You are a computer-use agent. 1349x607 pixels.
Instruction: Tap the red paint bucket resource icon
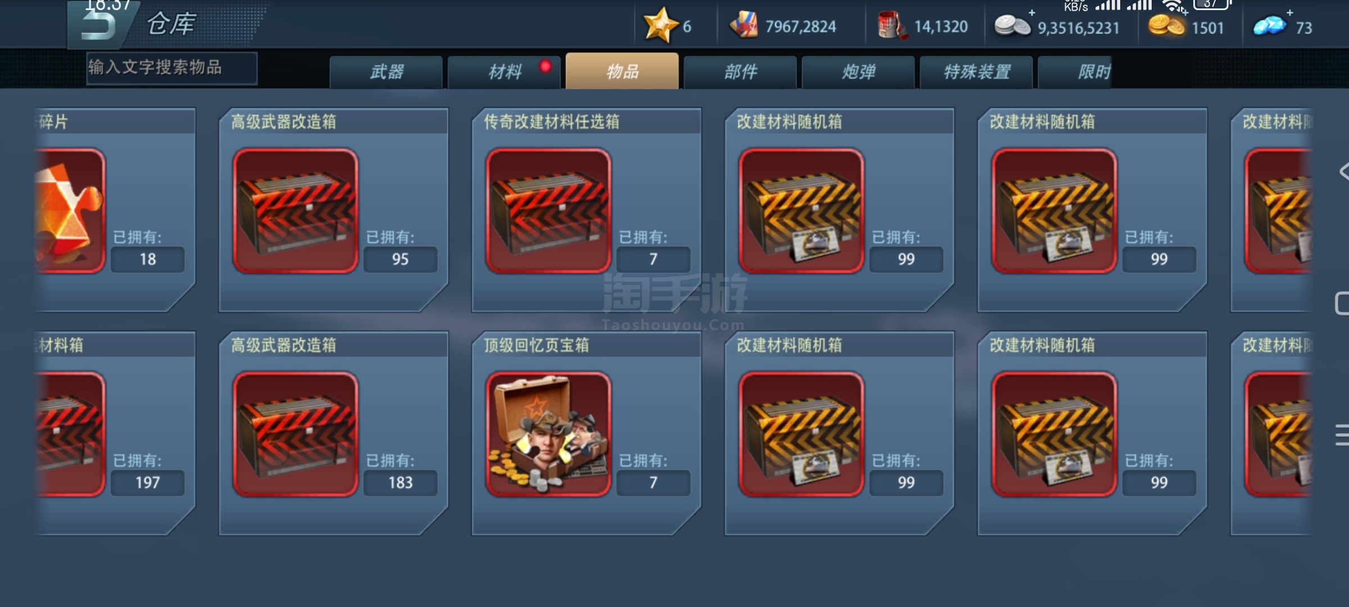coord(893,26)
